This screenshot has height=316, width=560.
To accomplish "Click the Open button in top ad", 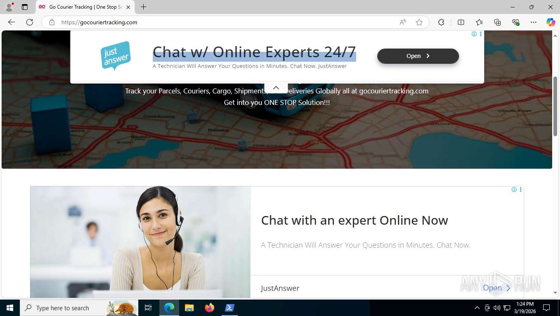I will (418, 56).
